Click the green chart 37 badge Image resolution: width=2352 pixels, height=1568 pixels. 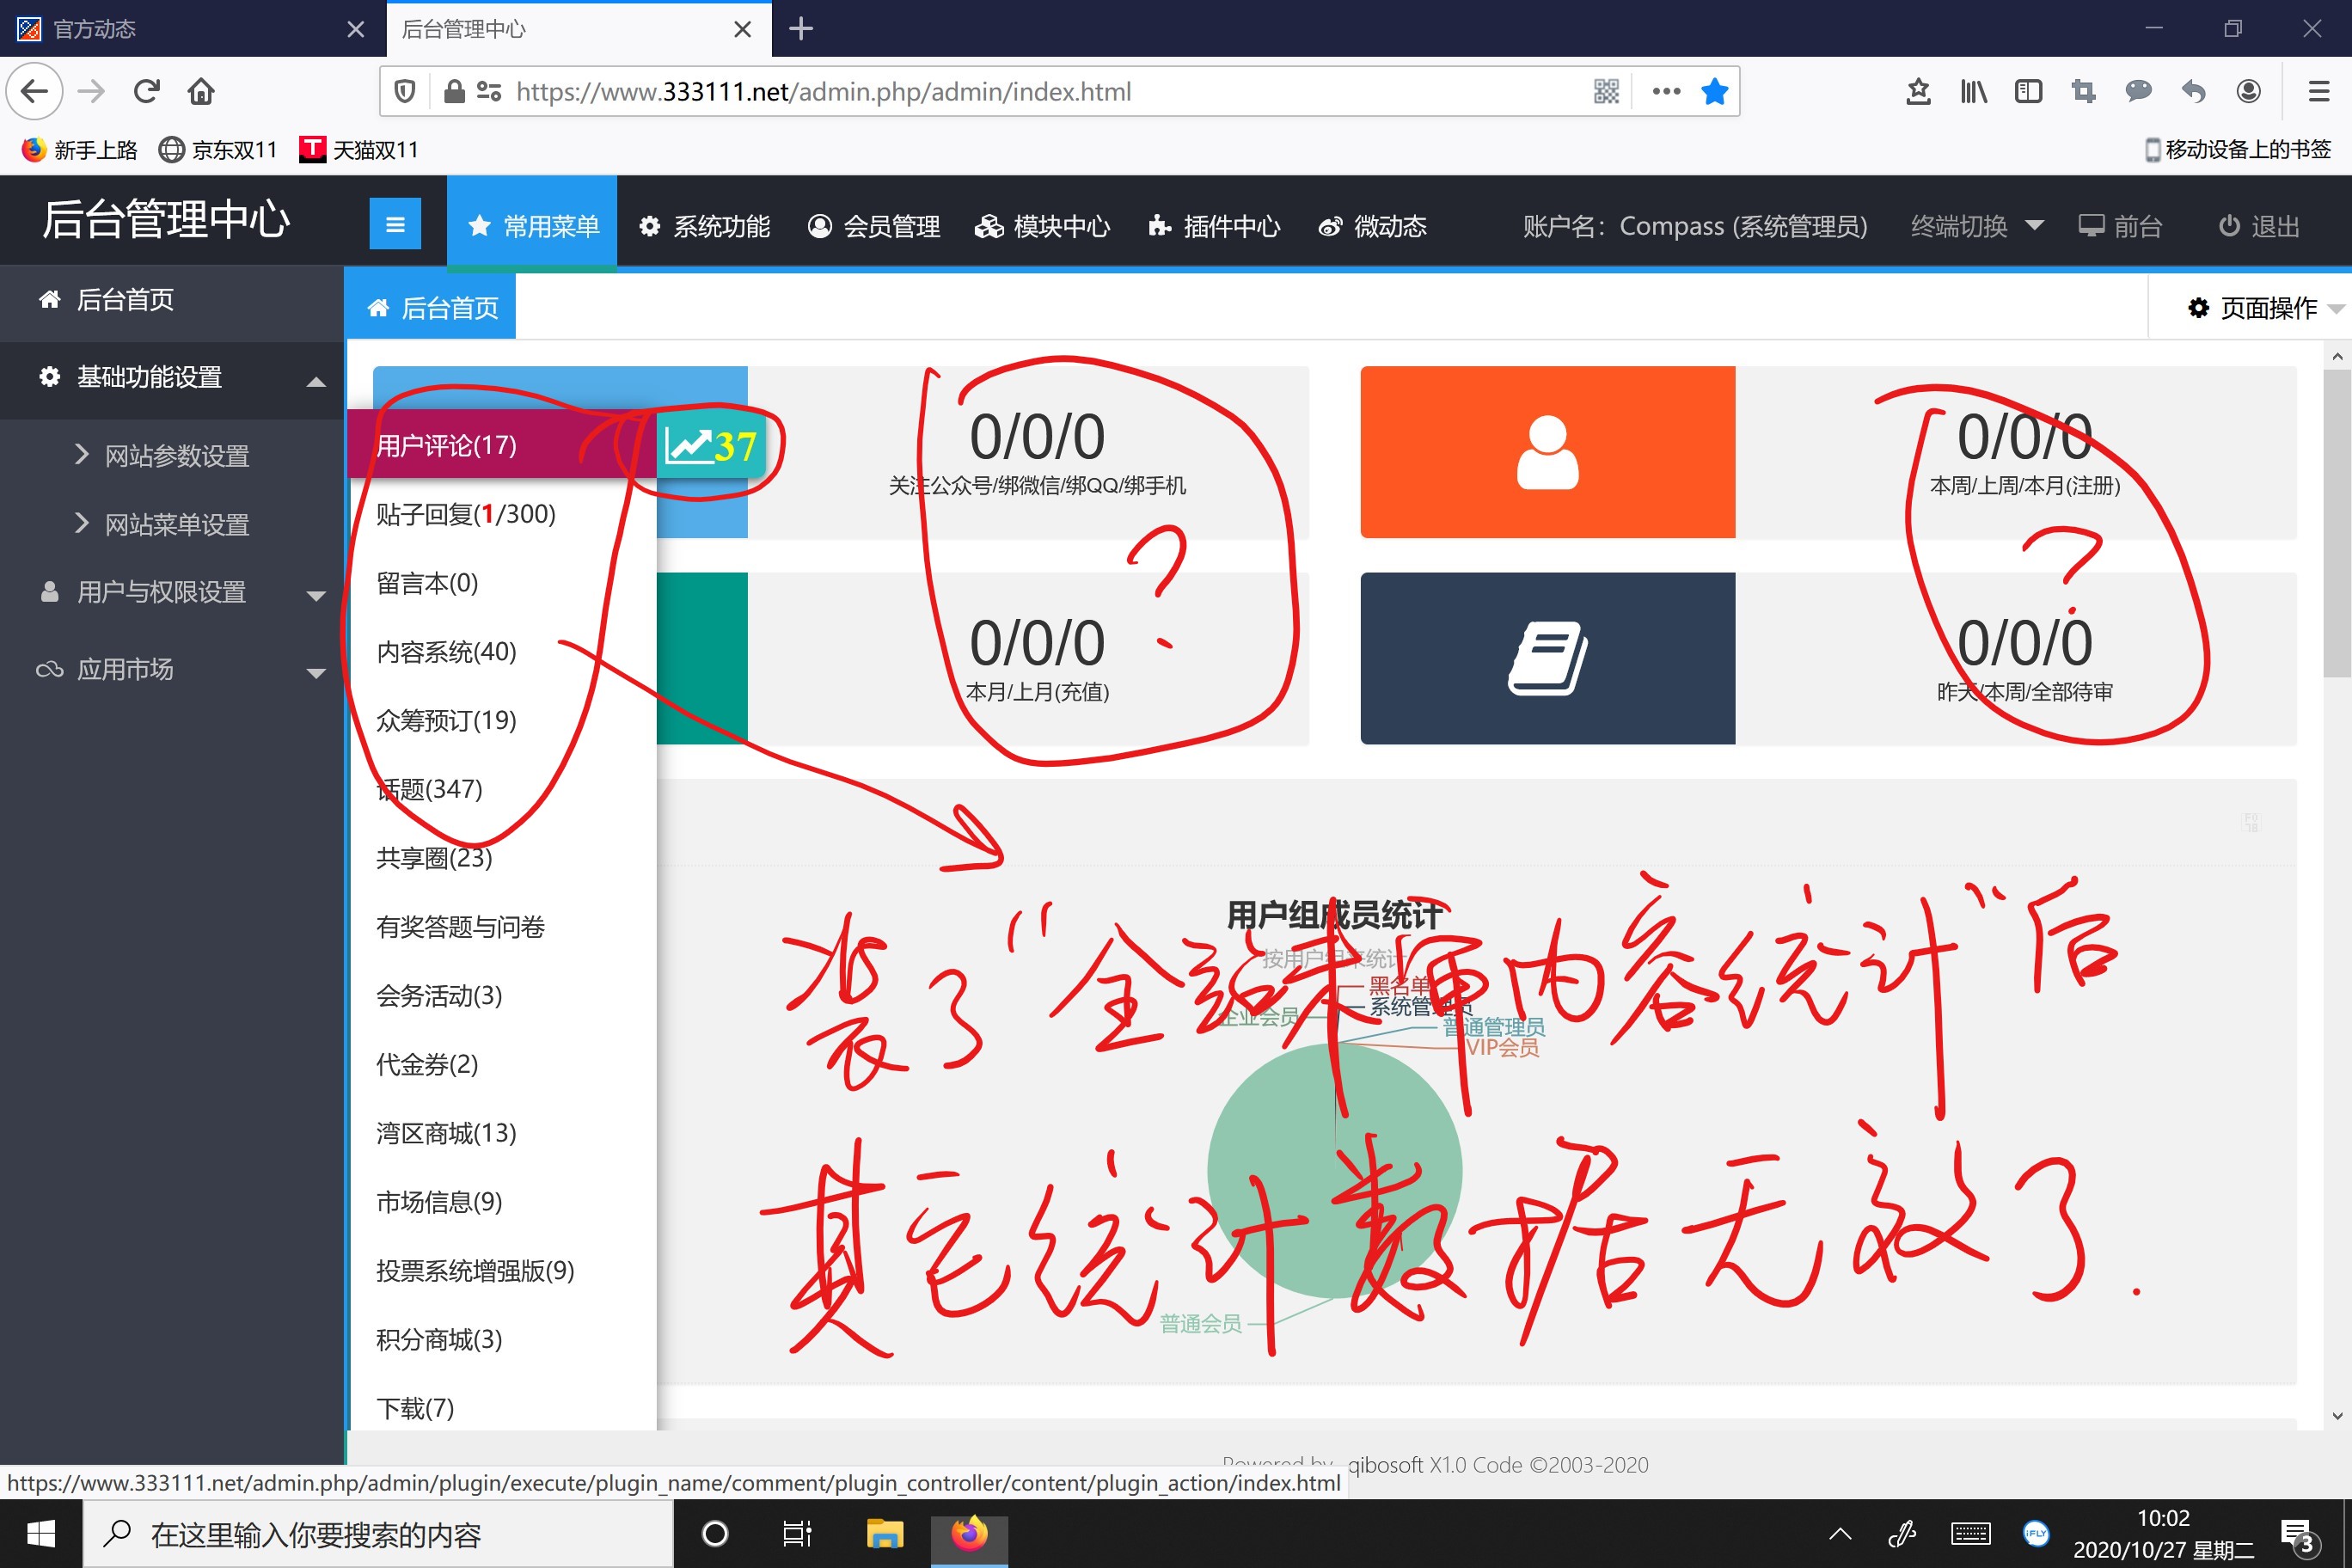[711, 446]
